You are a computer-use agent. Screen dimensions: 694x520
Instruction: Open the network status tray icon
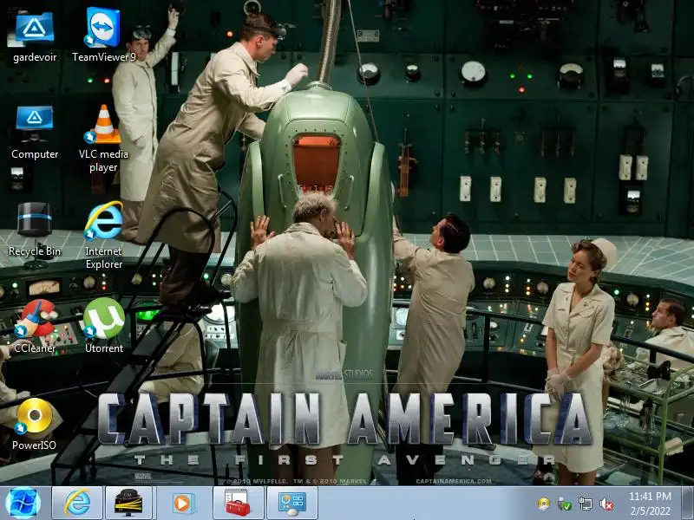[585, 504]
